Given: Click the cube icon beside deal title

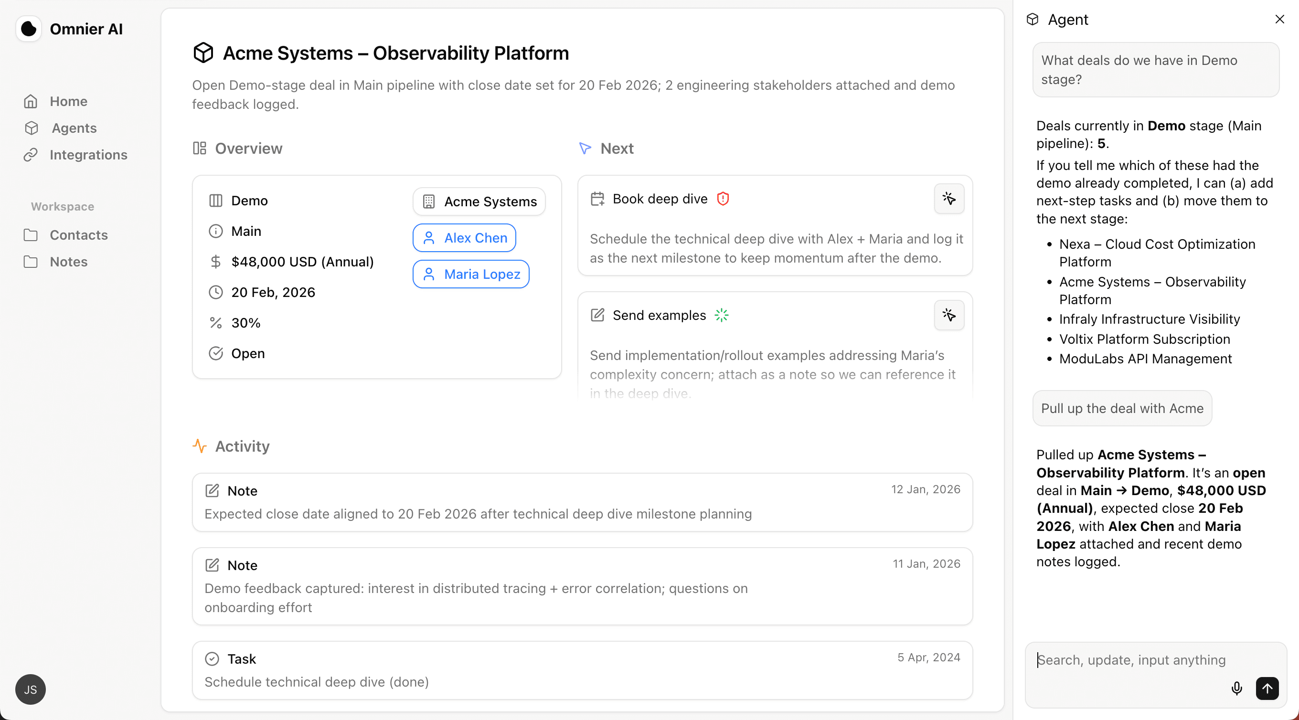Looking at the screenshot, I should (x=203, y=53).
